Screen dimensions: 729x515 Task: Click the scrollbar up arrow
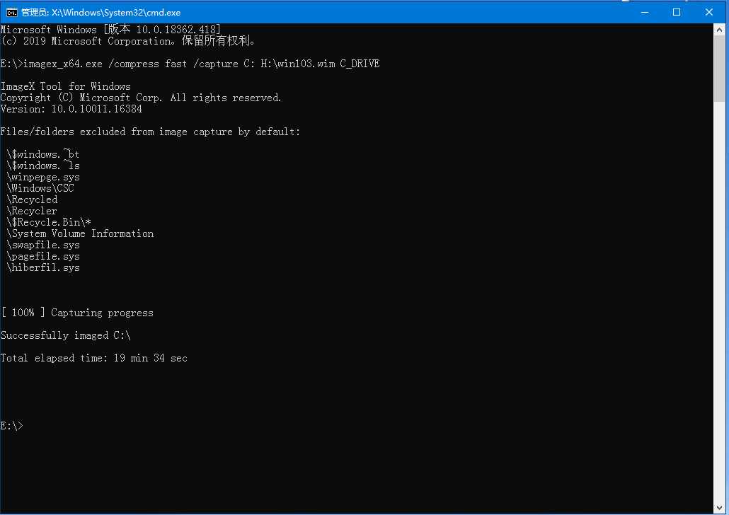(x=719, y=29)
